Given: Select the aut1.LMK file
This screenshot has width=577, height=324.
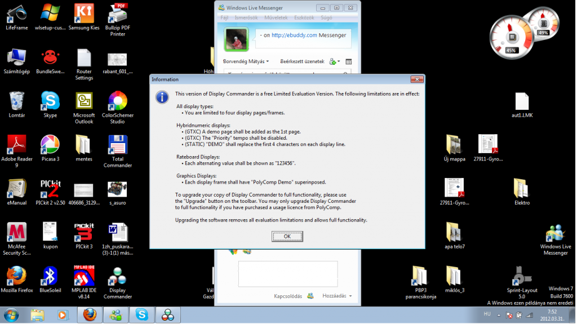Looking at the screenshot, I should coord(522,105).
